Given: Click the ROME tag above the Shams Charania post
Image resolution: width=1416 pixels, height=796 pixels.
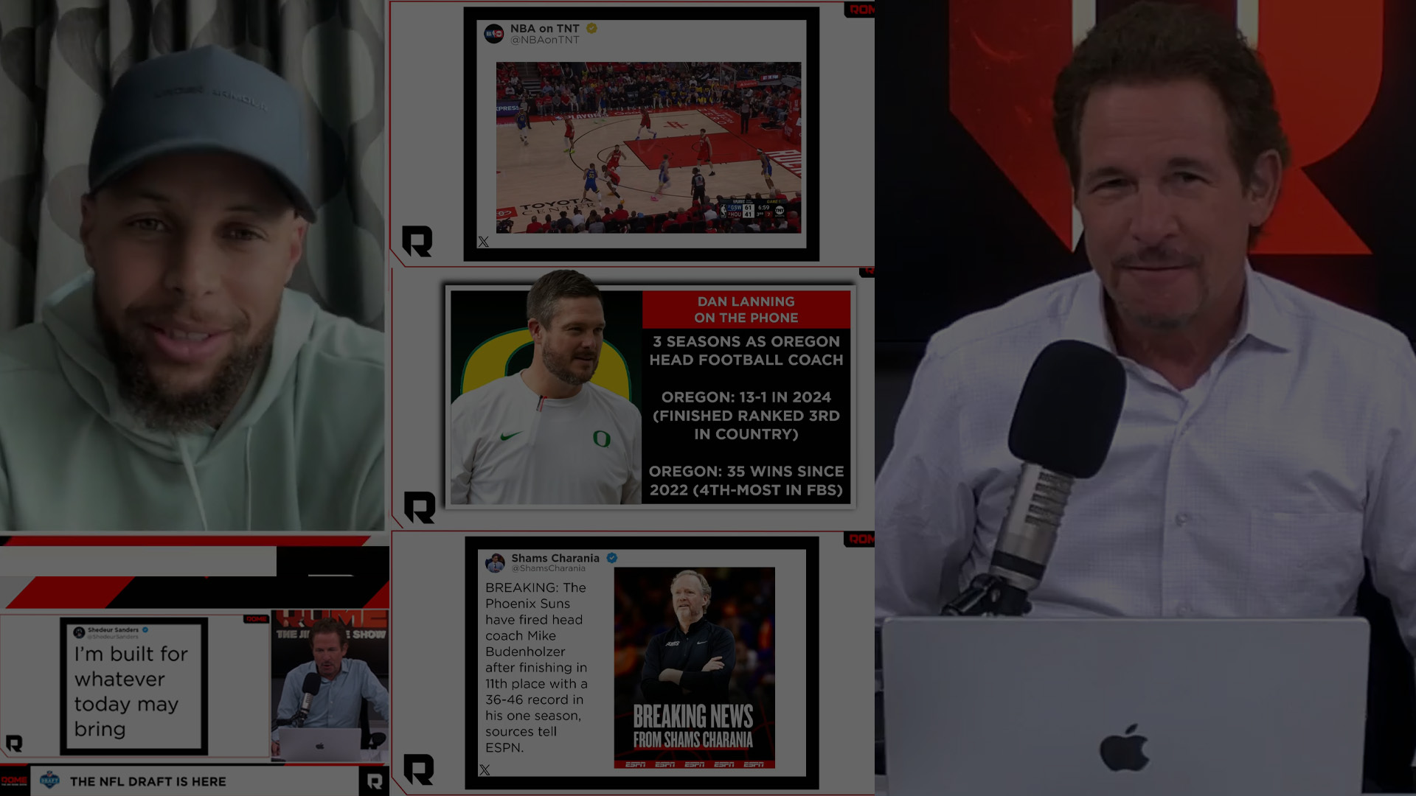Looking at the screenshot, I should (860, 539).
